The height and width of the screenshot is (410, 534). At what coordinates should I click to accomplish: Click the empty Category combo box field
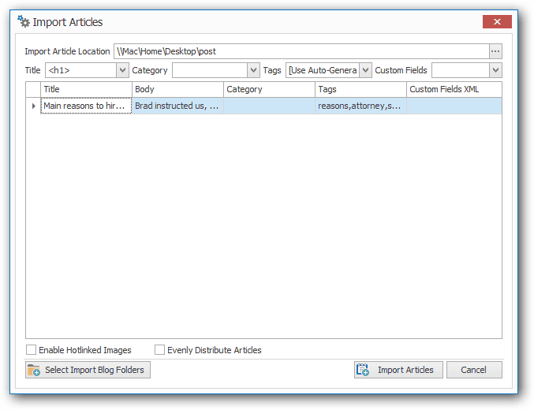pos(210,70)
